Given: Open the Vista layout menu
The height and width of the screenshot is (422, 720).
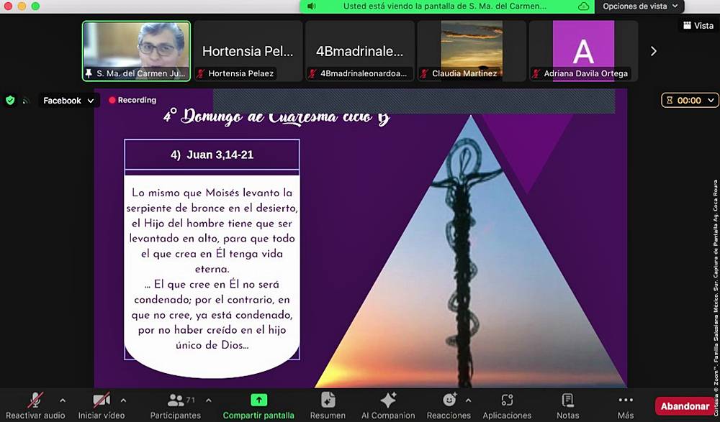Looking at the screenshot, I should coord(698,26).
